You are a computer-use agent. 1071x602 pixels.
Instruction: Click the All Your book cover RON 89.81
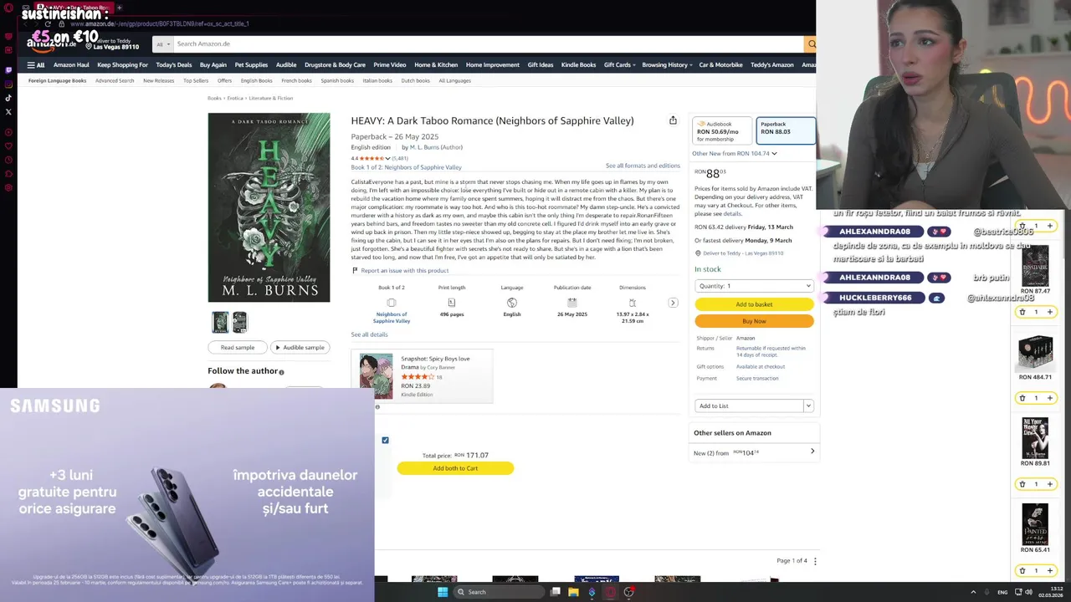1035,436
